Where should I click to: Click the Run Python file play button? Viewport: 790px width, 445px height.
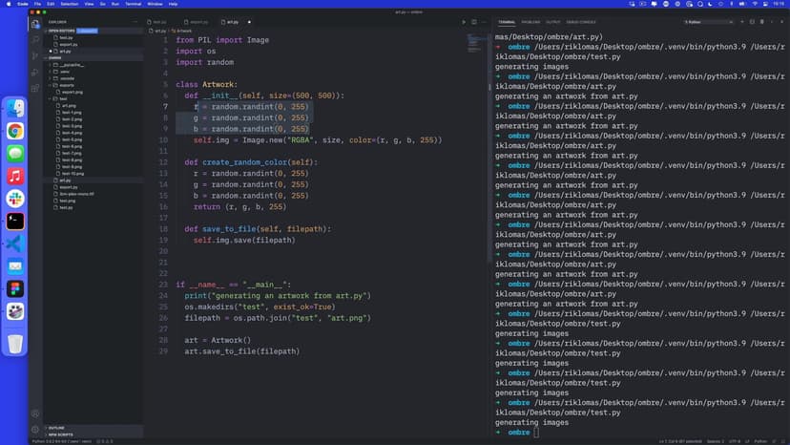coord(464,21)
